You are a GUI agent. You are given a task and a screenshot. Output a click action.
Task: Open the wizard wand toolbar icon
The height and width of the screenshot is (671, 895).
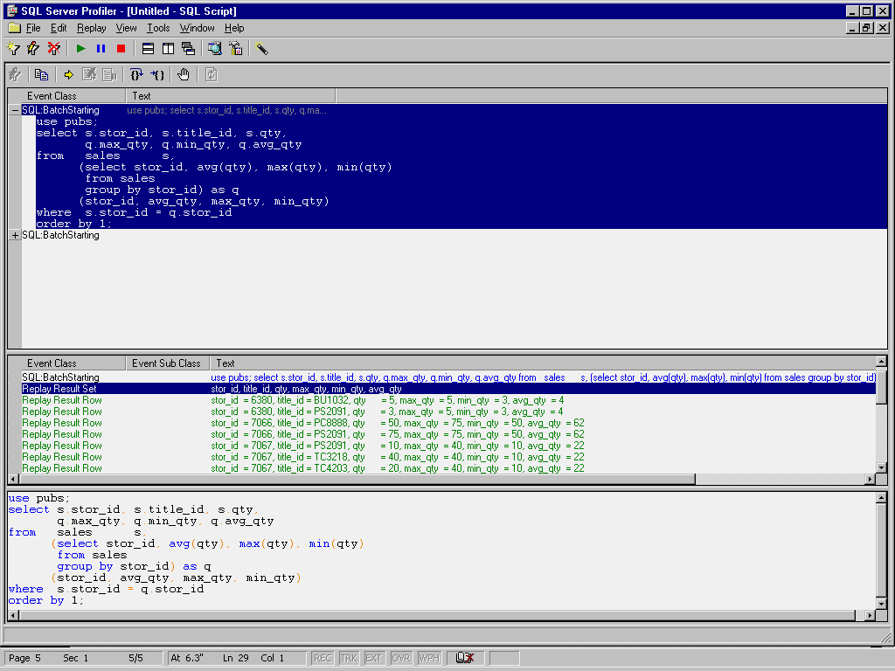(261, 49)
